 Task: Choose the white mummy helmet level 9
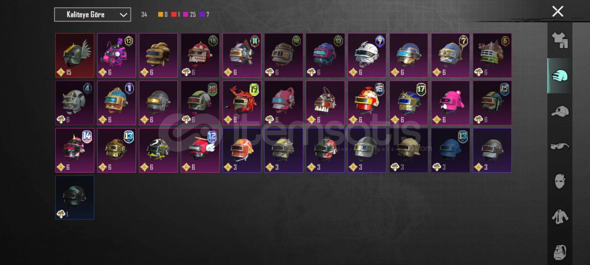[x=367, y=55]
